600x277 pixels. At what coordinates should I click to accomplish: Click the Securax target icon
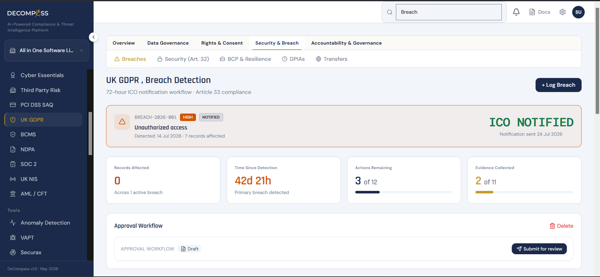click(x=13, y=252)
